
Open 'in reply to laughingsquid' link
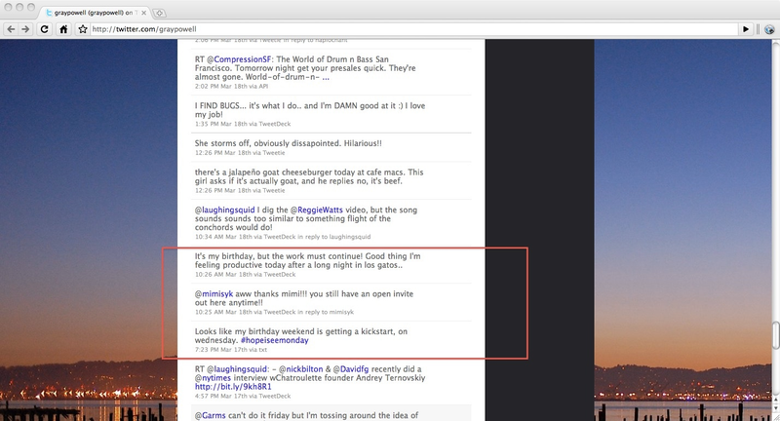334,237
